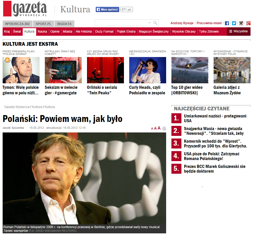Open the Instagram icon in header
This screenshot has width=255, height=236.
241,23
